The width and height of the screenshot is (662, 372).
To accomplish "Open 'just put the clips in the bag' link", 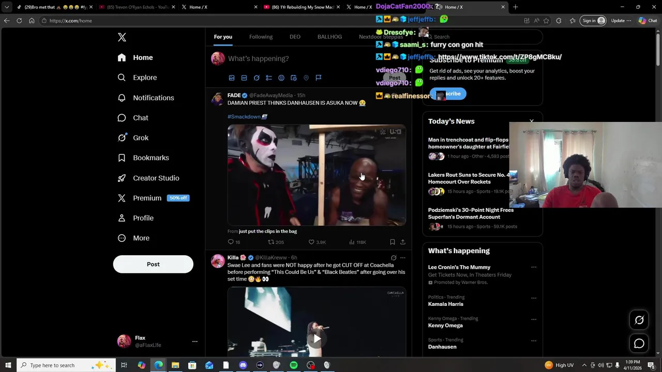I will pos(268,231).
